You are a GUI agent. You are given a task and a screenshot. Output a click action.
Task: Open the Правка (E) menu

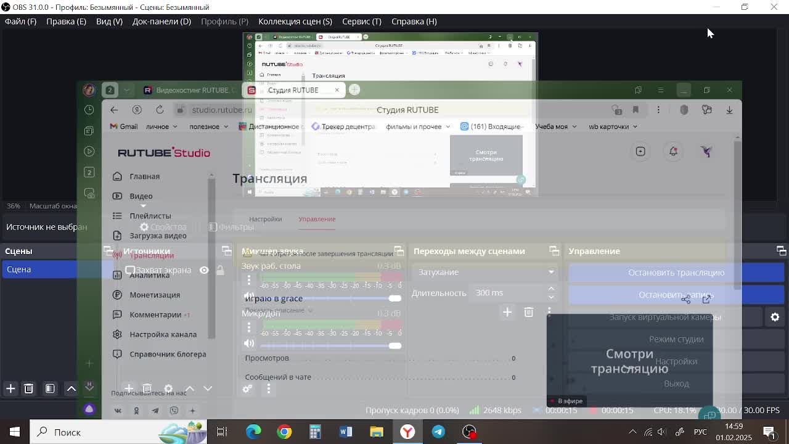66,21
